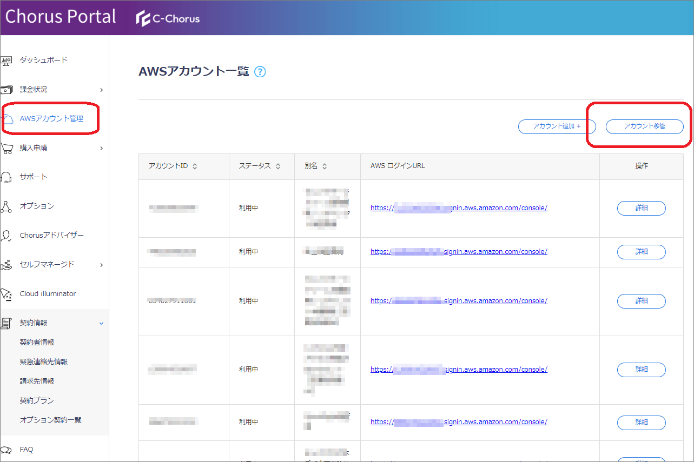Click the FAQ speech bubble icon

tap(6, 450)
